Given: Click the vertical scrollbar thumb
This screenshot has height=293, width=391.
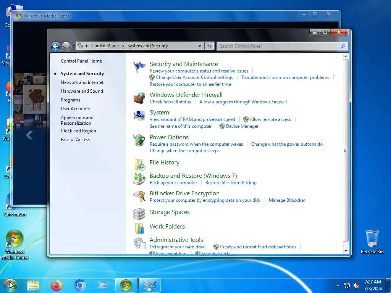Looking at the screenshot, I should click(x=346, y=150).
